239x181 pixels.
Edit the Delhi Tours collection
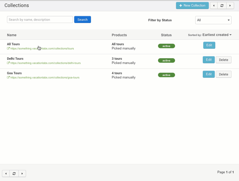(209, 60)
